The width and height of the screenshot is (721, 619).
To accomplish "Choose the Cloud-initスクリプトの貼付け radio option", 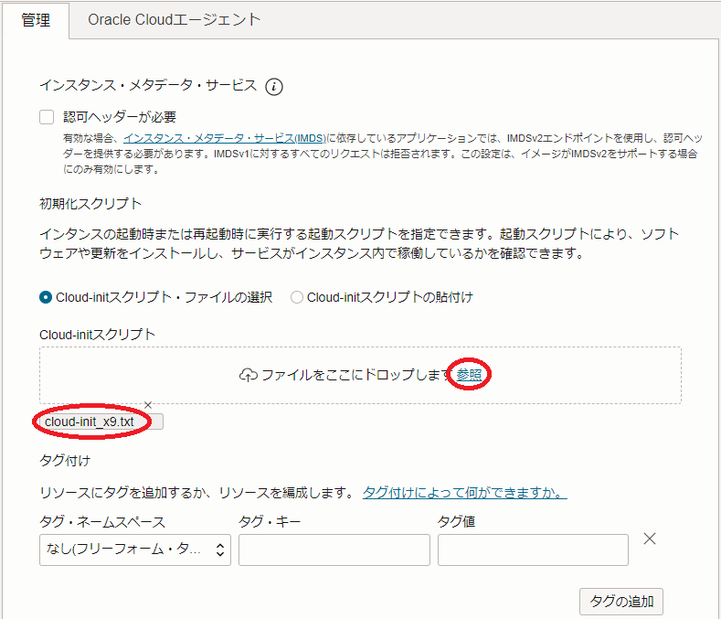I will 296,297.
